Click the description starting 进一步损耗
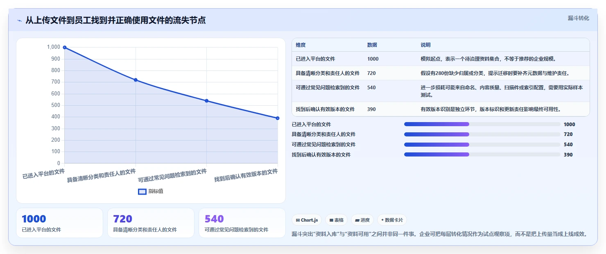Viewport: 606px width, 254px height. click(x=502, y=91)
